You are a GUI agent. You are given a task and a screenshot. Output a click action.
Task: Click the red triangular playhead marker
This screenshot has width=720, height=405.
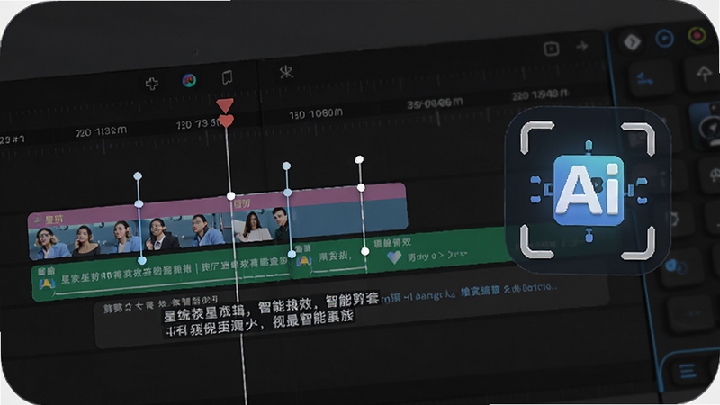click(x=225, y=105)
